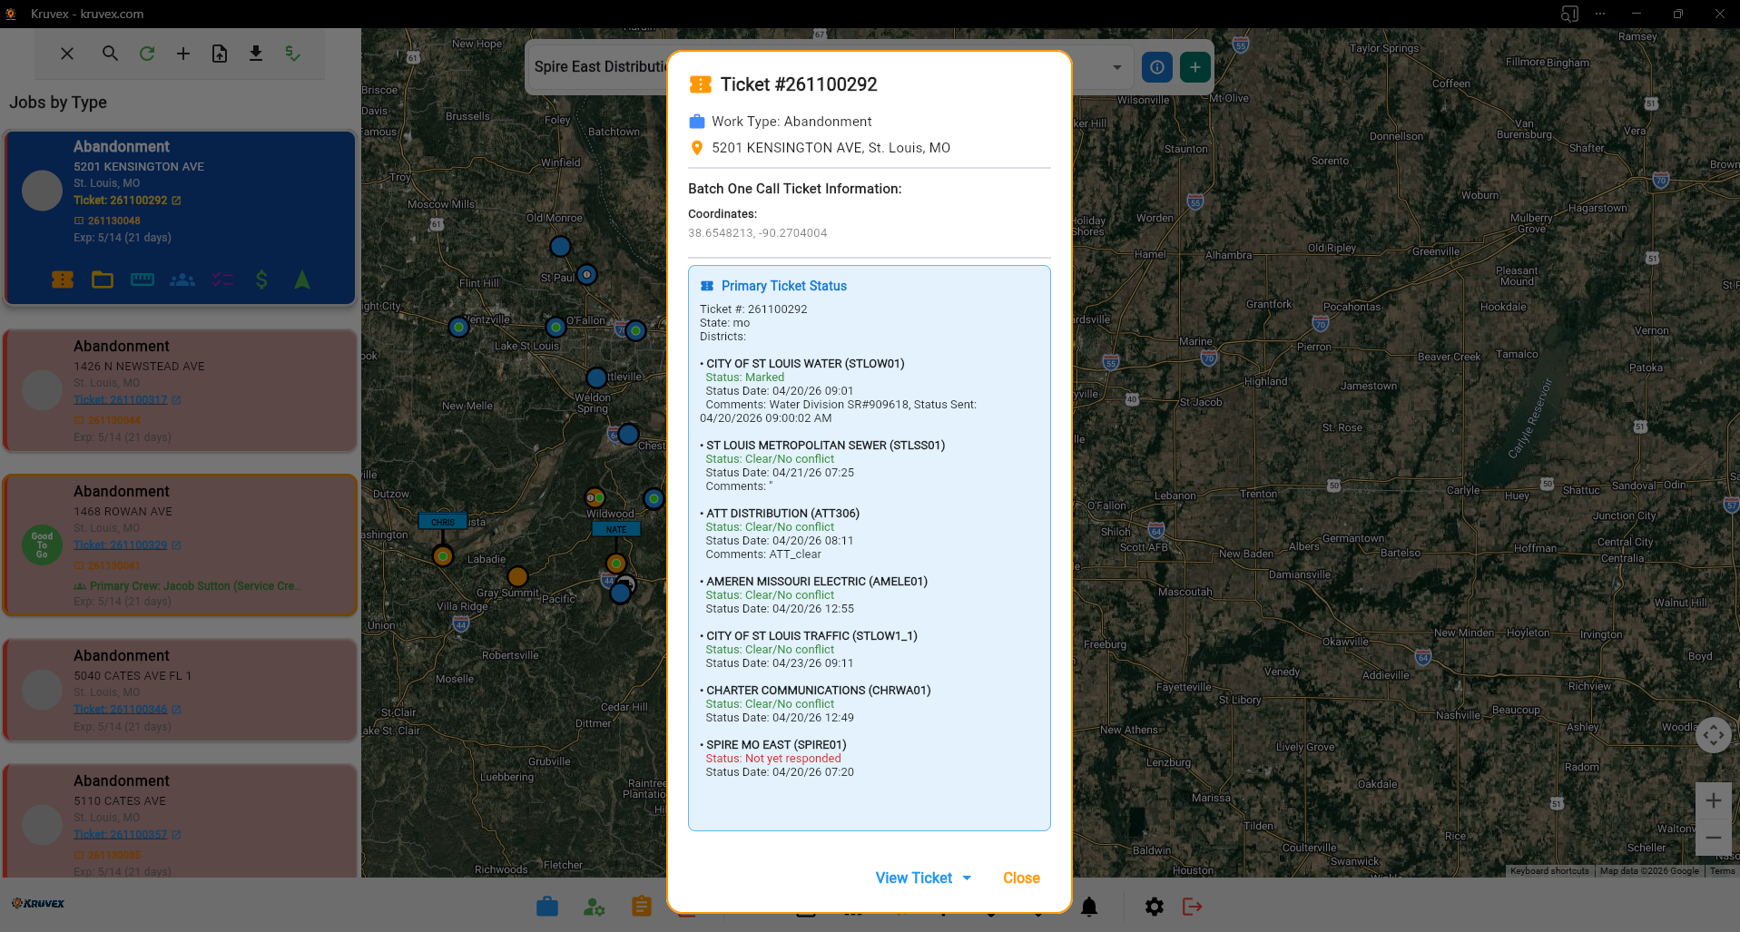This screenshot has width=1740, height=932.
Task: Open the green user settings icon
Action: (x=595, y=906)
